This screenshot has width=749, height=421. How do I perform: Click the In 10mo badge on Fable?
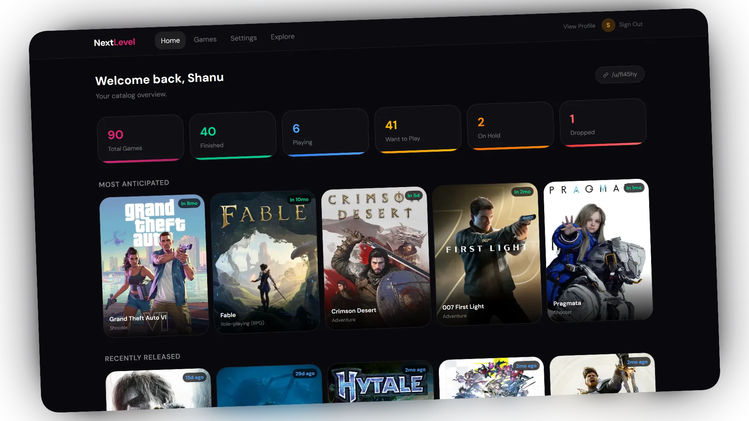[299, 200]
